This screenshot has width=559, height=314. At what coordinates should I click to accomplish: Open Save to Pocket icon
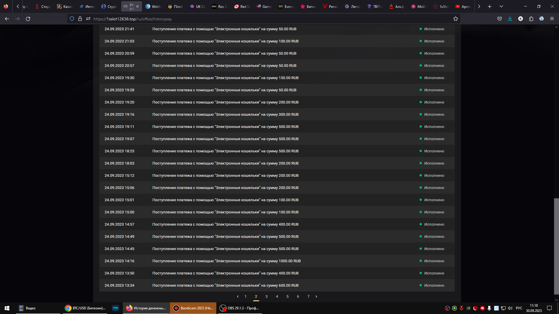tap(500, 19)
